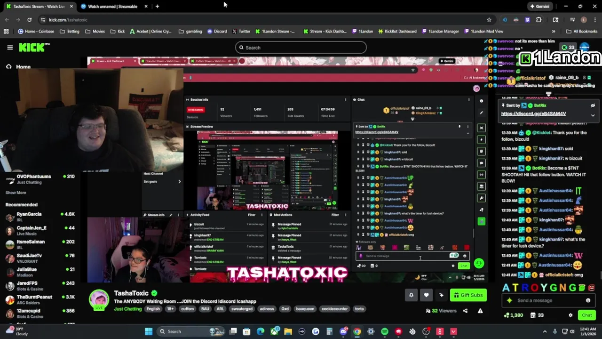Open the chat shop icon showing 33
Viewport: 602px width, 339px height.
point(537,315)
